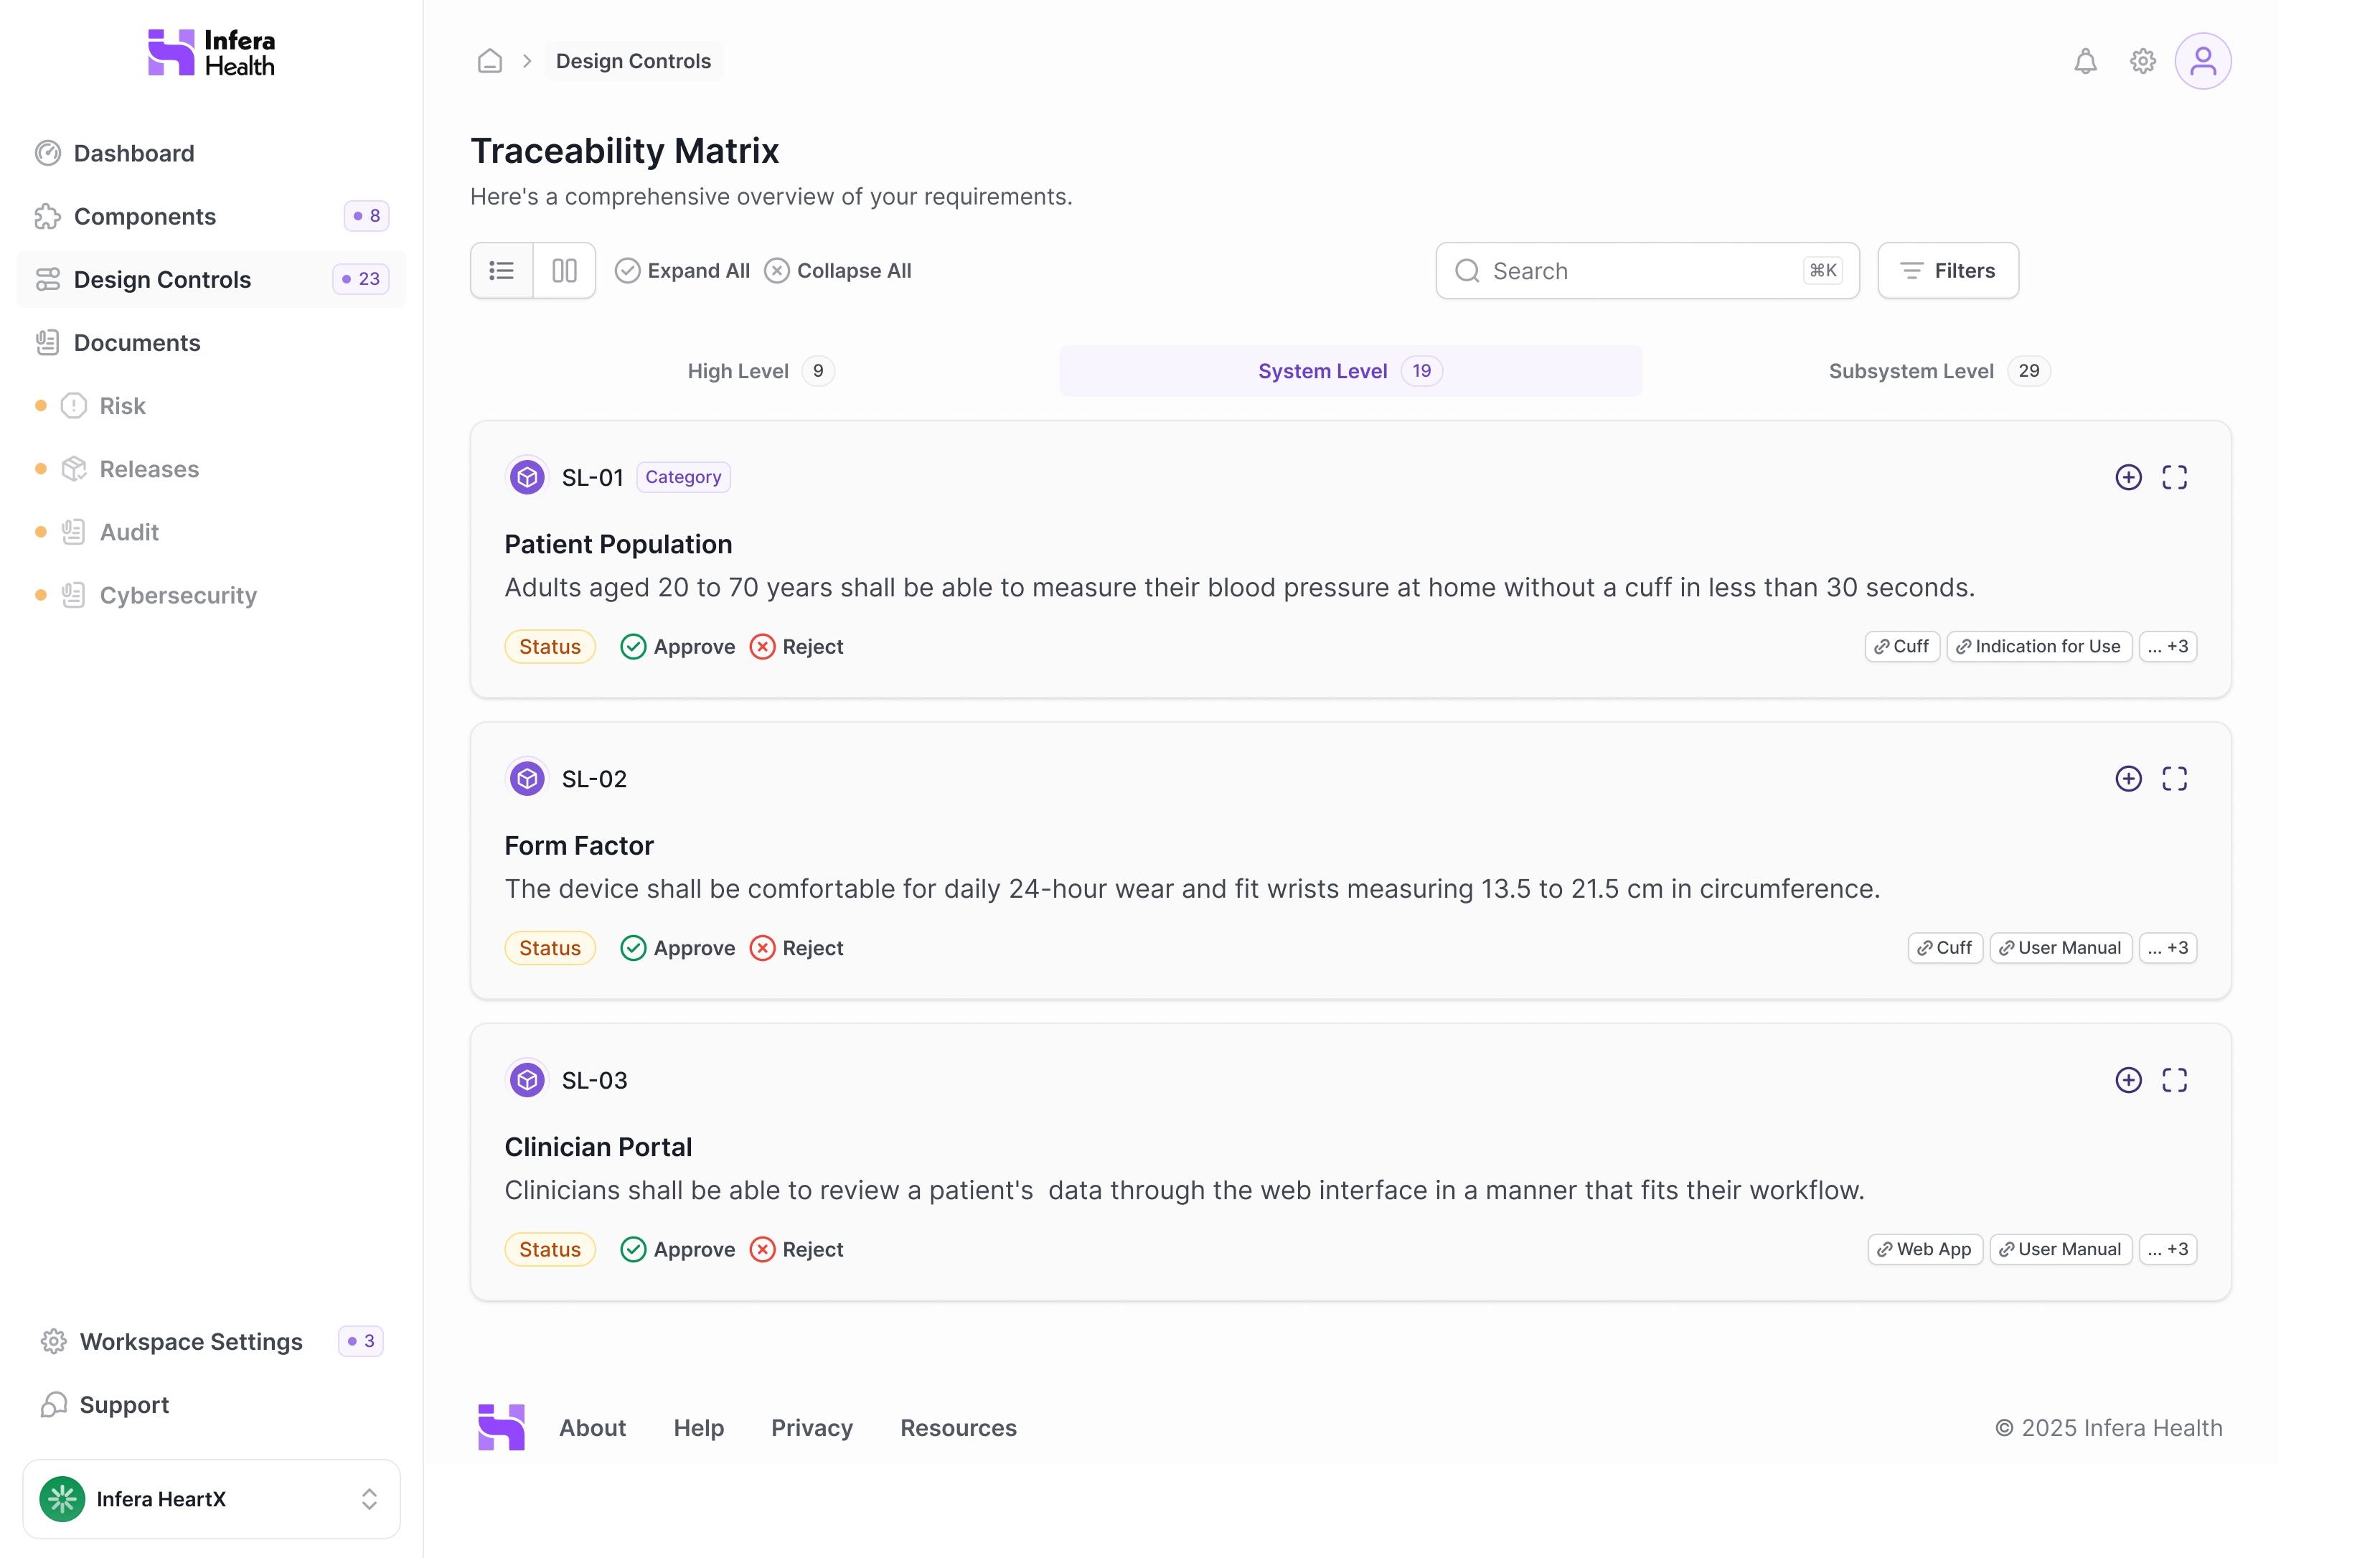
Task: Approve the Patient Population requirement
Action: [677, 646]
